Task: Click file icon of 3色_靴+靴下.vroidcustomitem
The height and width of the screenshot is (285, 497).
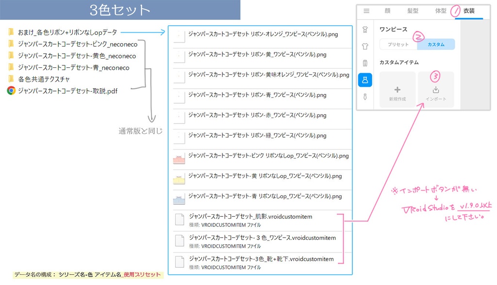Action: [x=180, y=262]
